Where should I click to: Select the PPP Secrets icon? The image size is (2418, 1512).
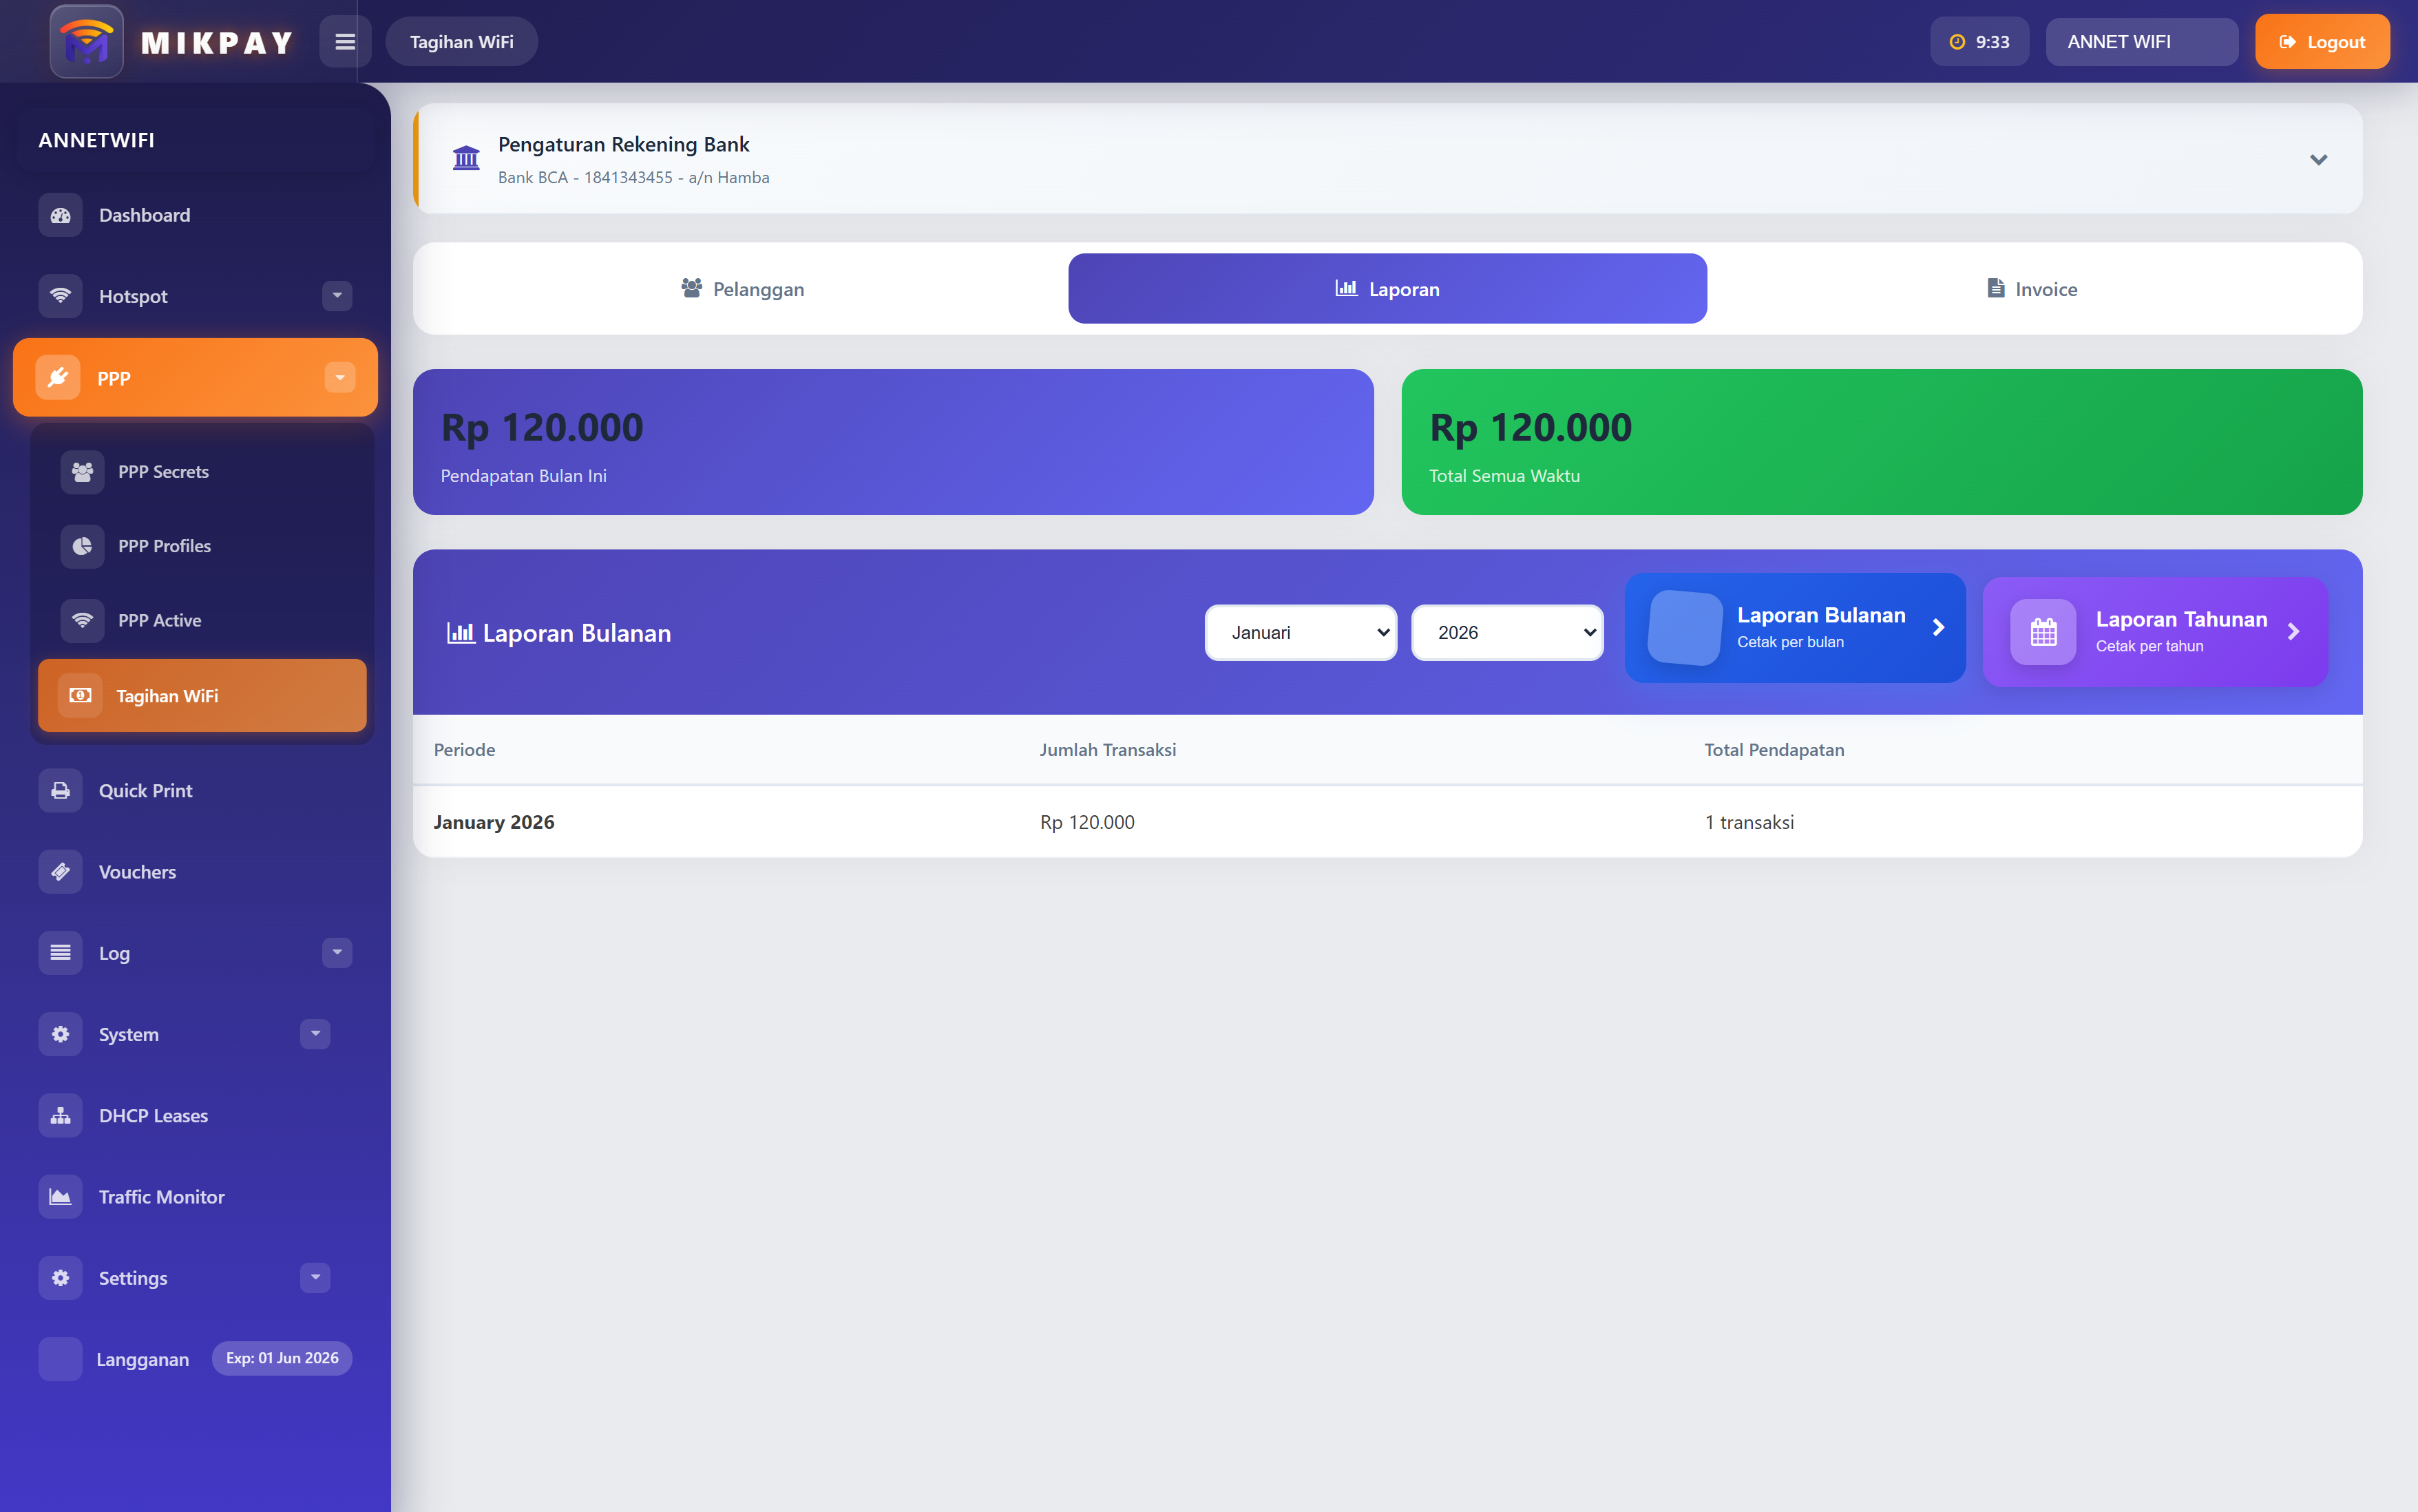pos(83,471)
